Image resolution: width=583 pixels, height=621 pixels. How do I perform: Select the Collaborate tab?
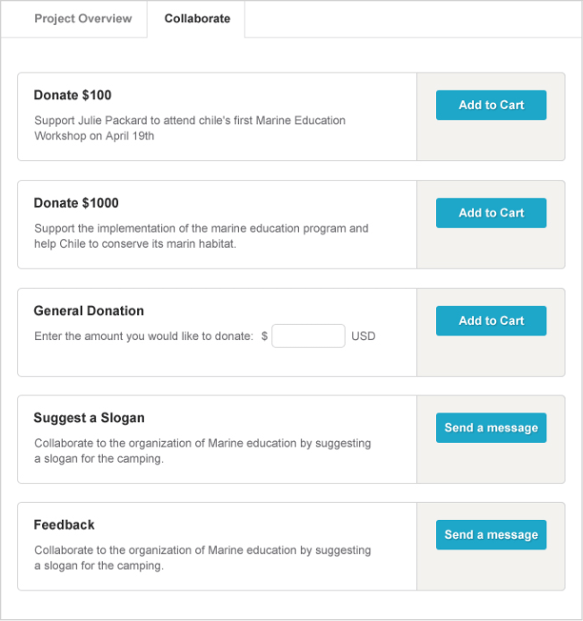(x=197, y=19)
